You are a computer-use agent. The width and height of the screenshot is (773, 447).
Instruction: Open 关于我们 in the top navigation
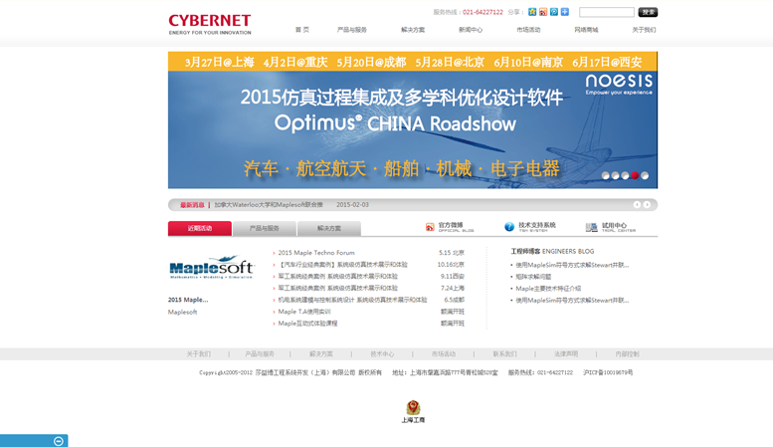(644, 30)
